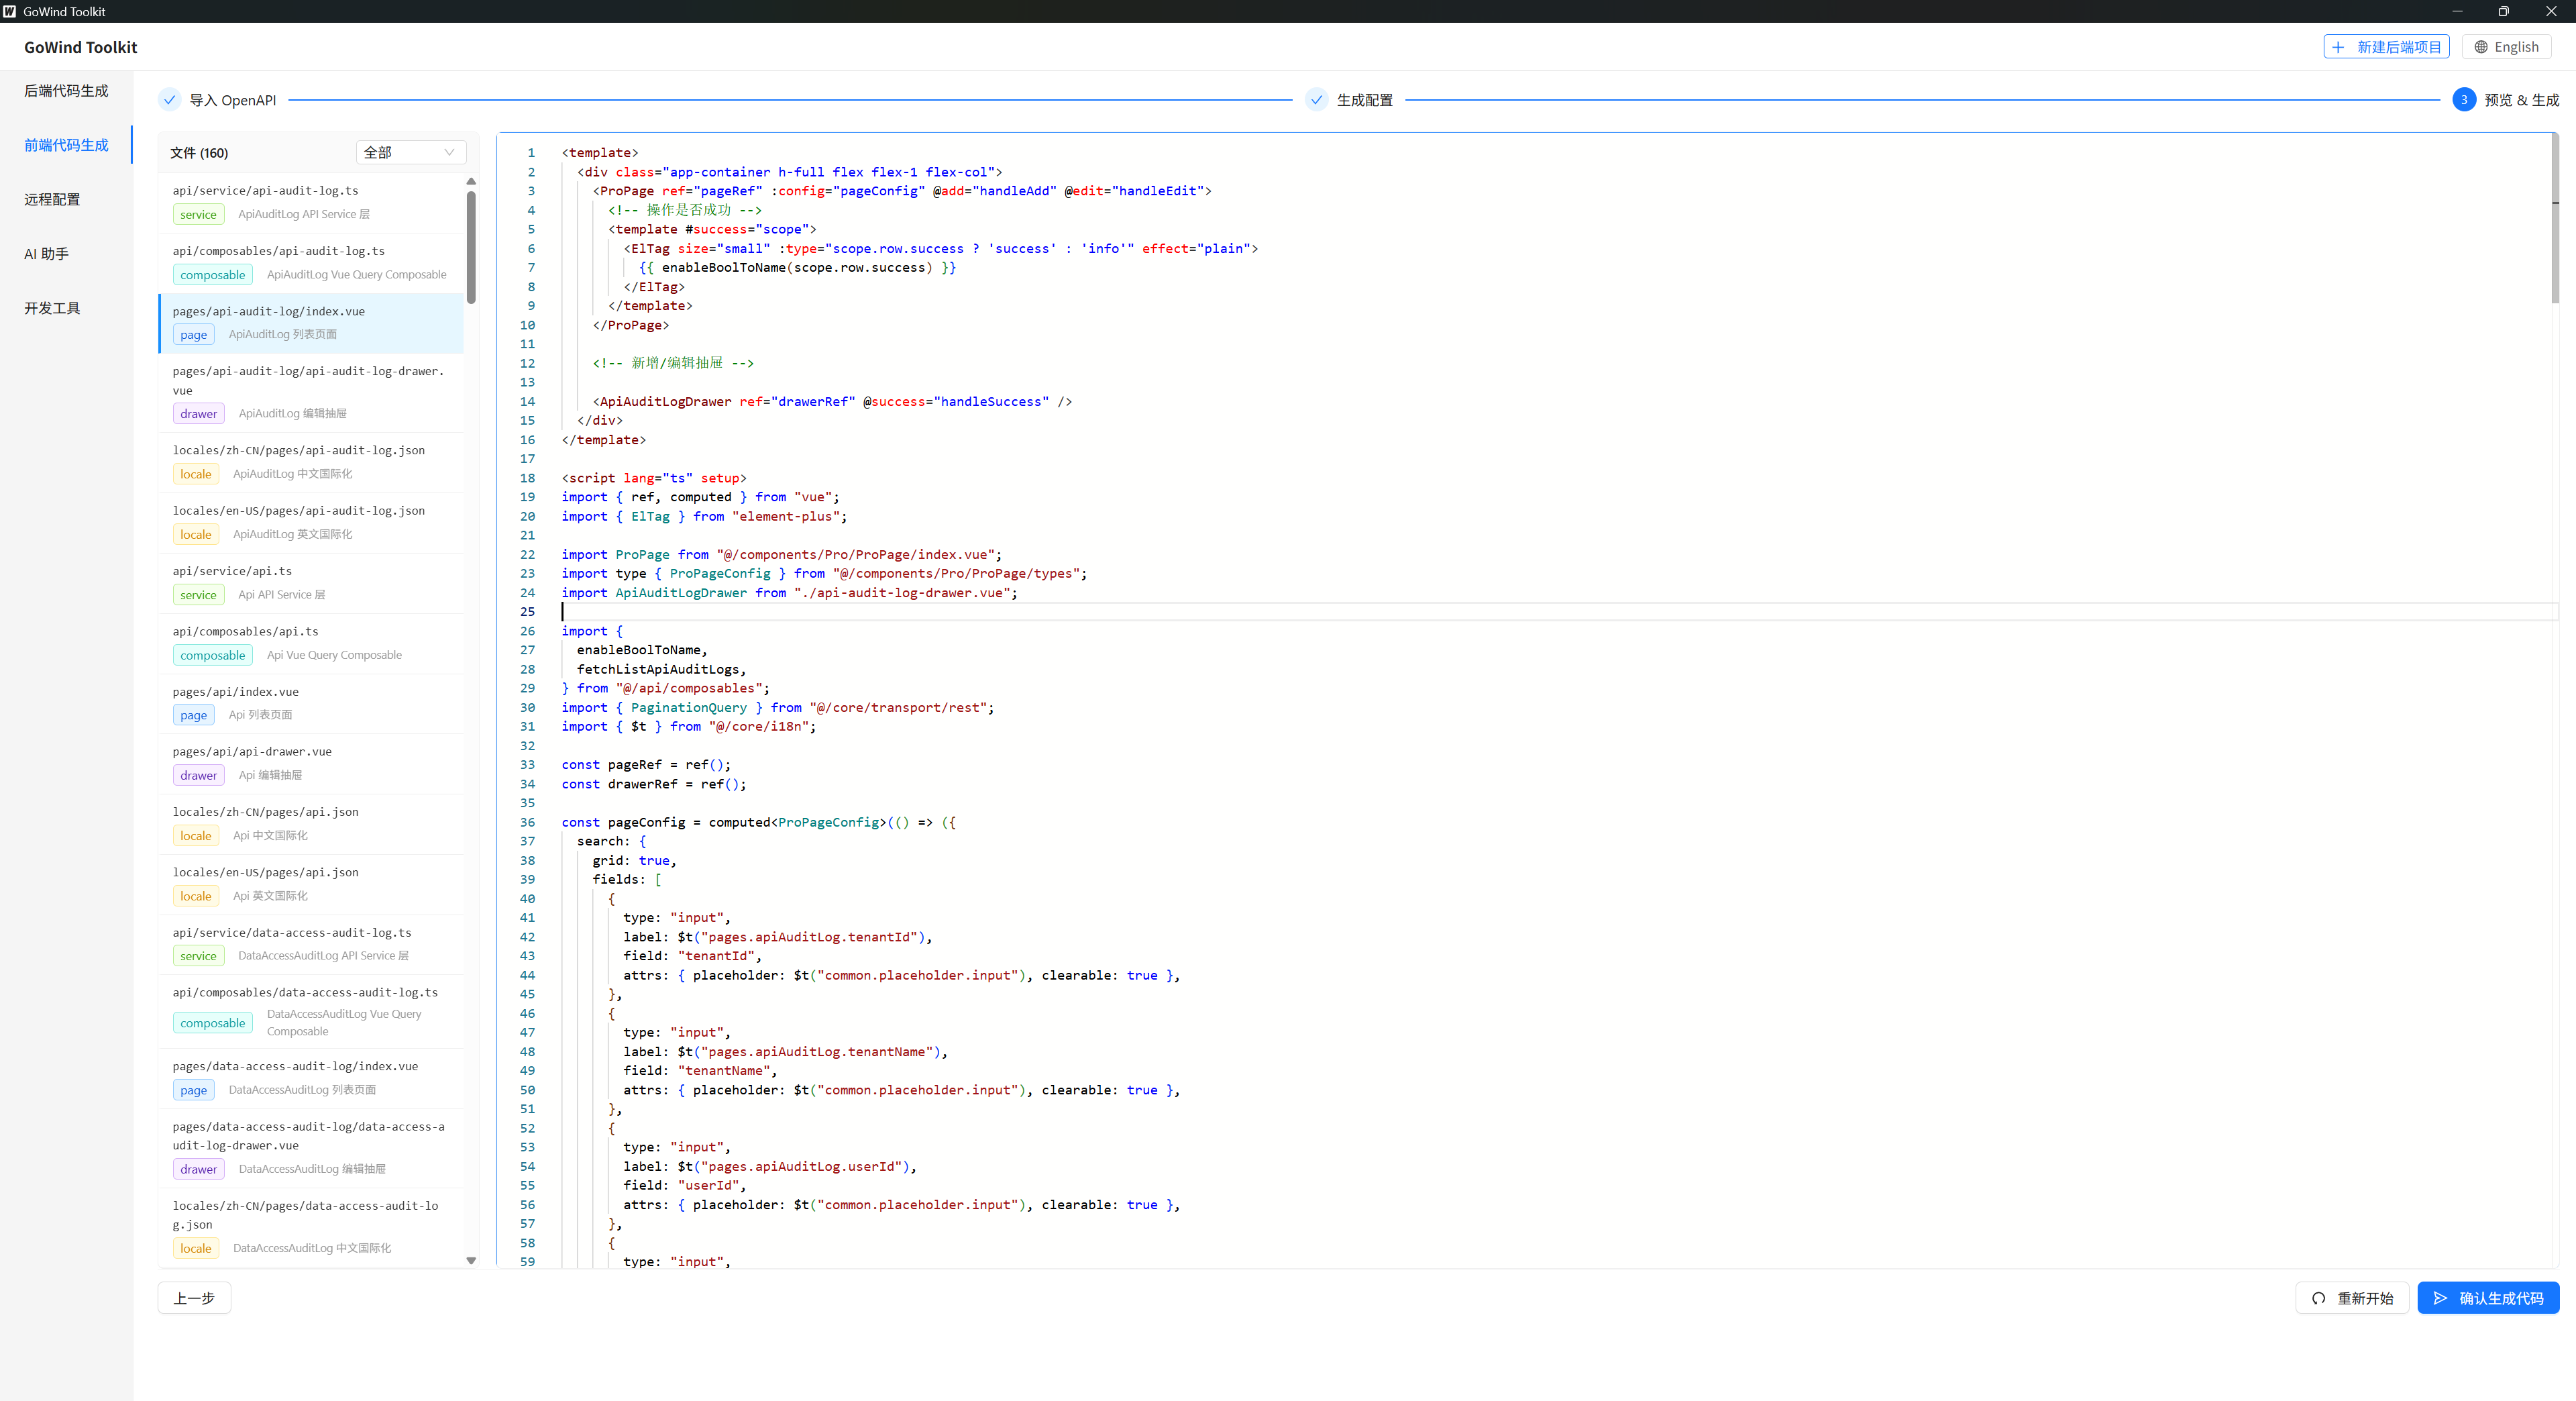Screen dimensions: 2576x1401
Task: Select zh-CN data-access-audit-log.json entry
Action: (312, 1227)
